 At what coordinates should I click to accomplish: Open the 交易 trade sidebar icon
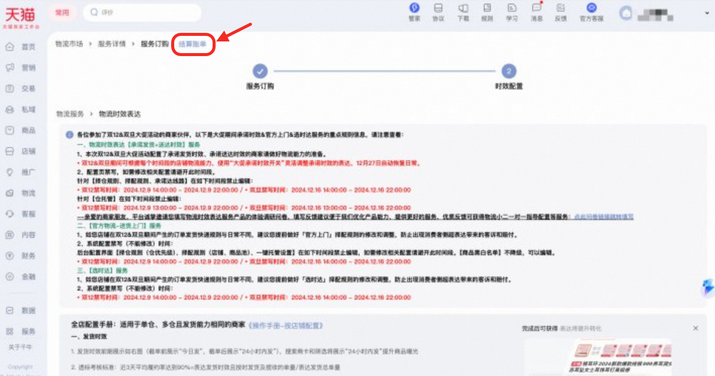click(x=10, y=88)
